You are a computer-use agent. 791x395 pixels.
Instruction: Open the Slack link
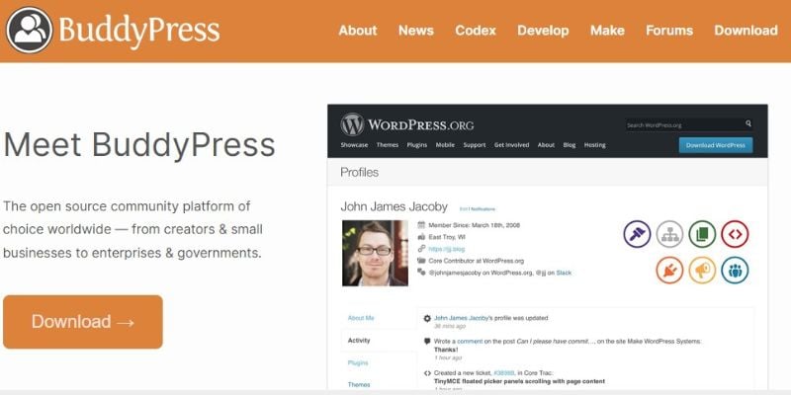tap(564, 274)
